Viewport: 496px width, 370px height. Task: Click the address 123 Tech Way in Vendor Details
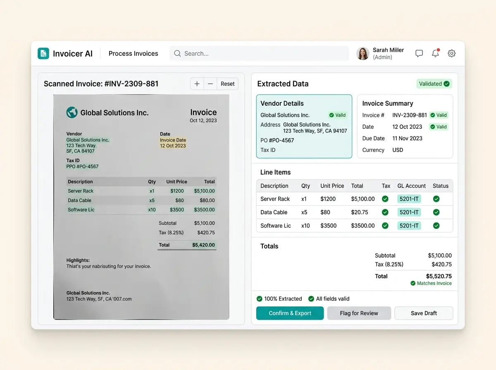point(315,131)
